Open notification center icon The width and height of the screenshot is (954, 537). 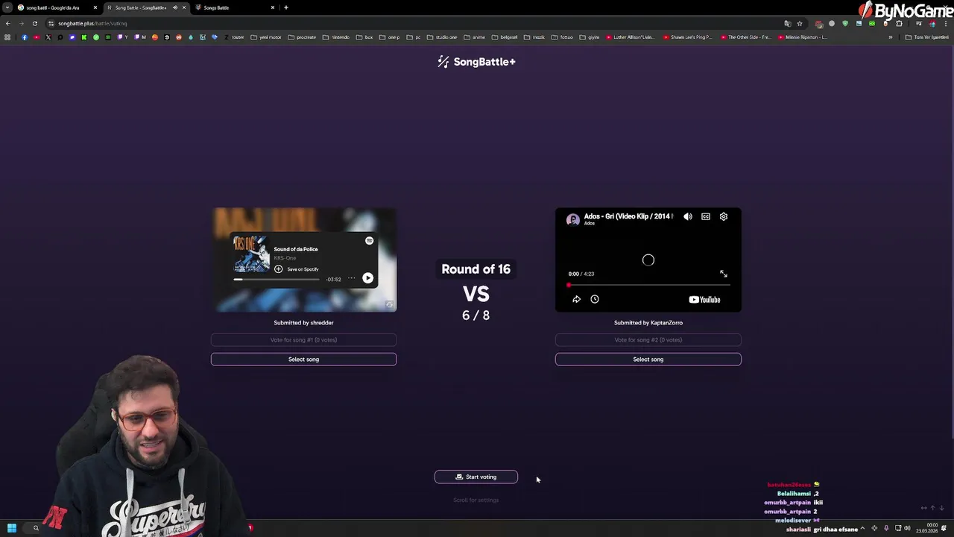(x=944, y=528)
